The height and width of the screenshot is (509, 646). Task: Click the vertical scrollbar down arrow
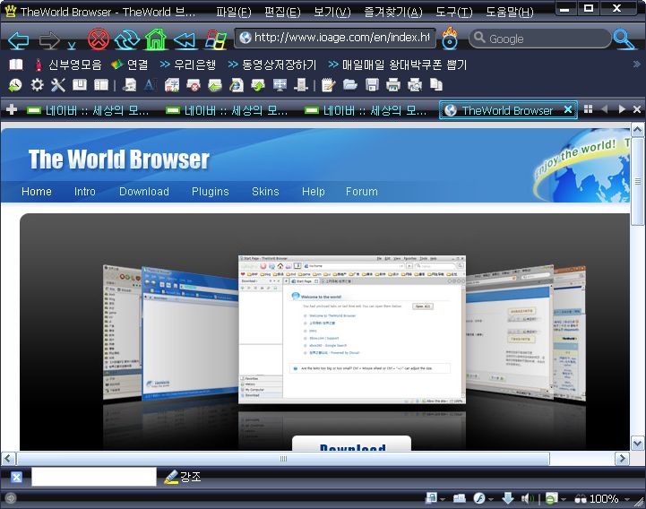coord(637,444)
